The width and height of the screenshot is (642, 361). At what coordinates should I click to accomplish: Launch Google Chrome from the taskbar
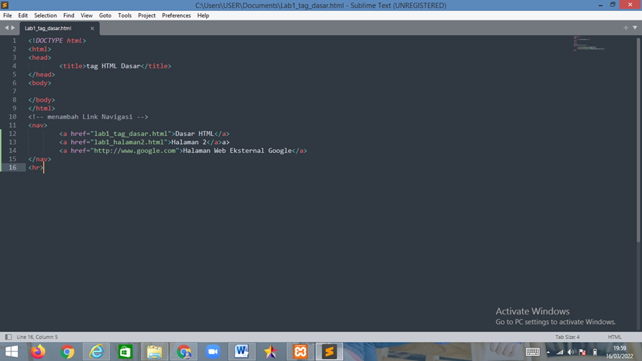coord(67,352)
